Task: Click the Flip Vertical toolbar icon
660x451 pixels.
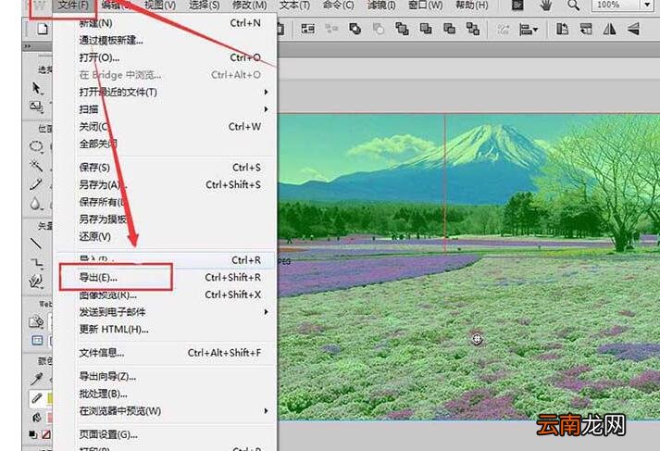Action: [633, 29]
